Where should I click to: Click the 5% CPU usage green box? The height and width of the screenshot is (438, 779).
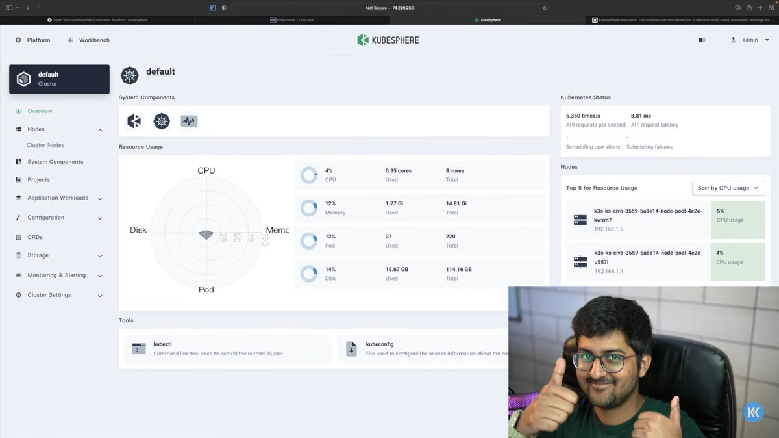coord(737,220)
